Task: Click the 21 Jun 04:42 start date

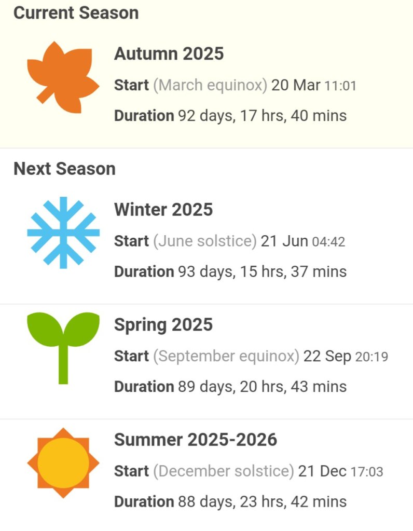Action: pos(303,241)
